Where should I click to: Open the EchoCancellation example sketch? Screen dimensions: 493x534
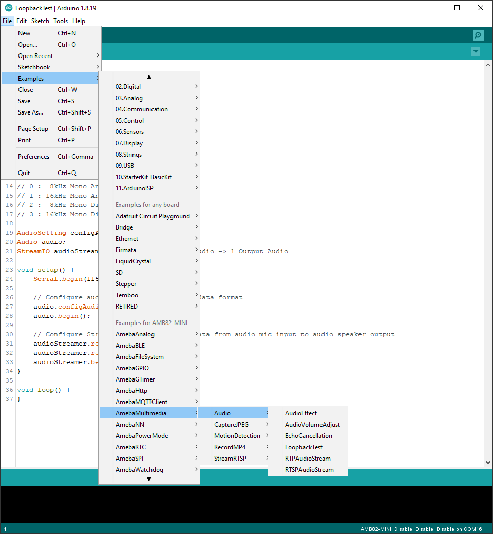(308, 436)
